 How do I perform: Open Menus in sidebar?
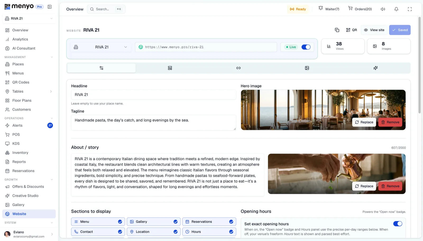(x=29, y=73)
